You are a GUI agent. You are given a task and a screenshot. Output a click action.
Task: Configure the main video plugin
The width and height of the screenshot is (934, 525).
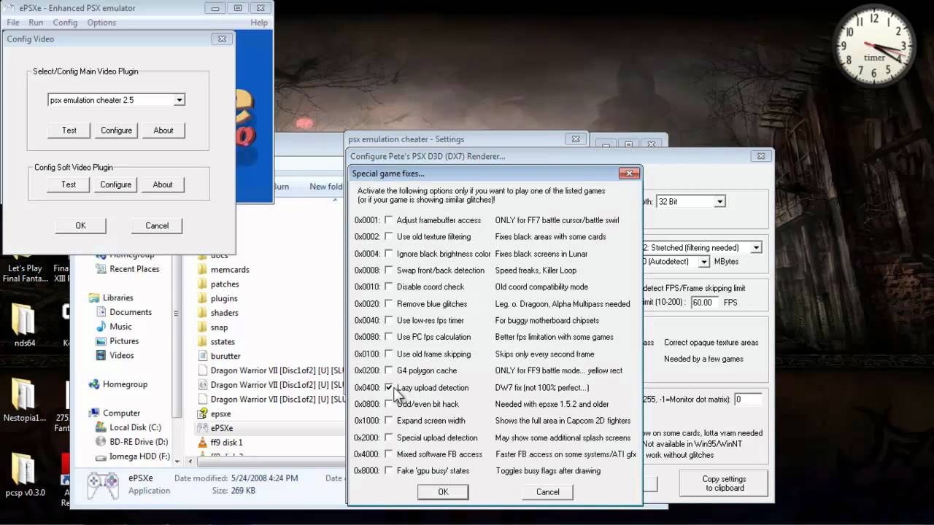point(117,131)
